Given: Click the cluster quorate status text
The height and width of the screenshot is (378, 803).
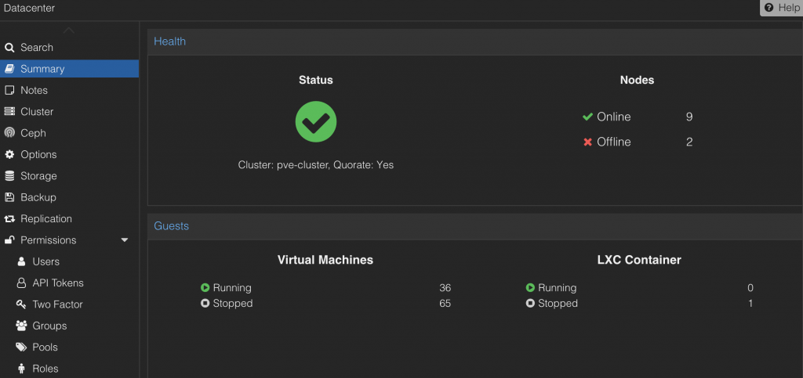Looking at the screenshot, I should (x=316, y=165).
